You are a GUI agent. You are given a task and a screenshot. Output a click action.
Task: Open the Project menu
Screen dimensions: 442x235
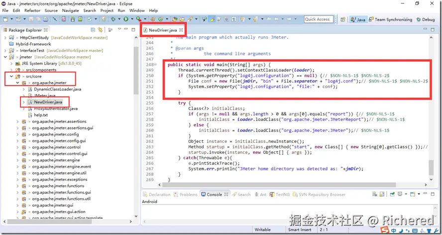(107, 10)
